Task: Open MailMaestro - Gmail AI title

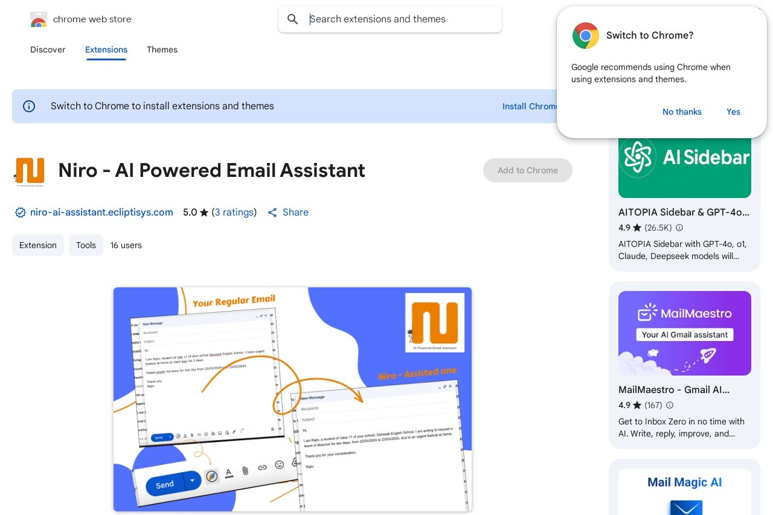Action: (674, 390)
